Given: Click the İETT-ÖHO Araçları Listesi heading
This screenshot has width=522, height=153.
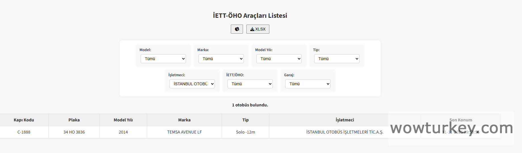Looking at the screenshot, I should tap(250, 16).
